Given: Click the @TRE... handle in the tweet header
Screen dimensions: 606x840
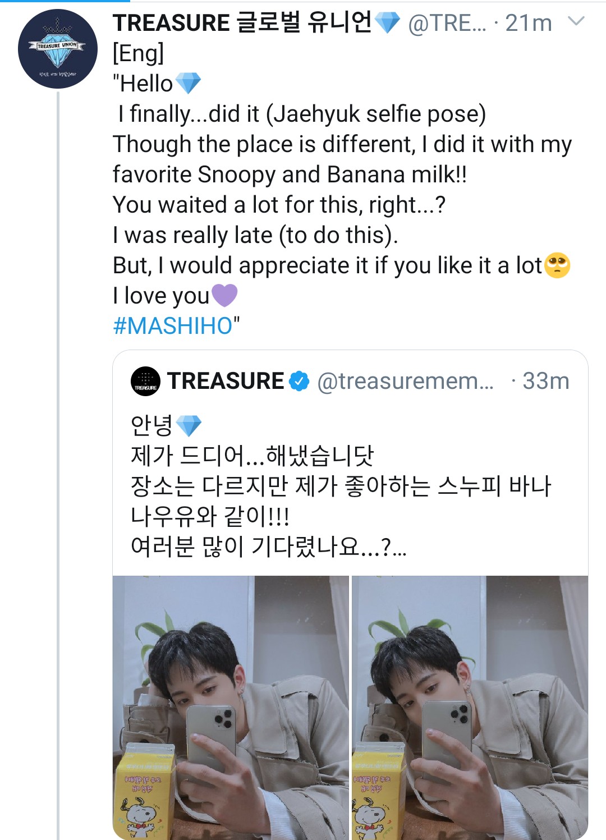Looking at the screenshot, I should click(x=447, y=23).
